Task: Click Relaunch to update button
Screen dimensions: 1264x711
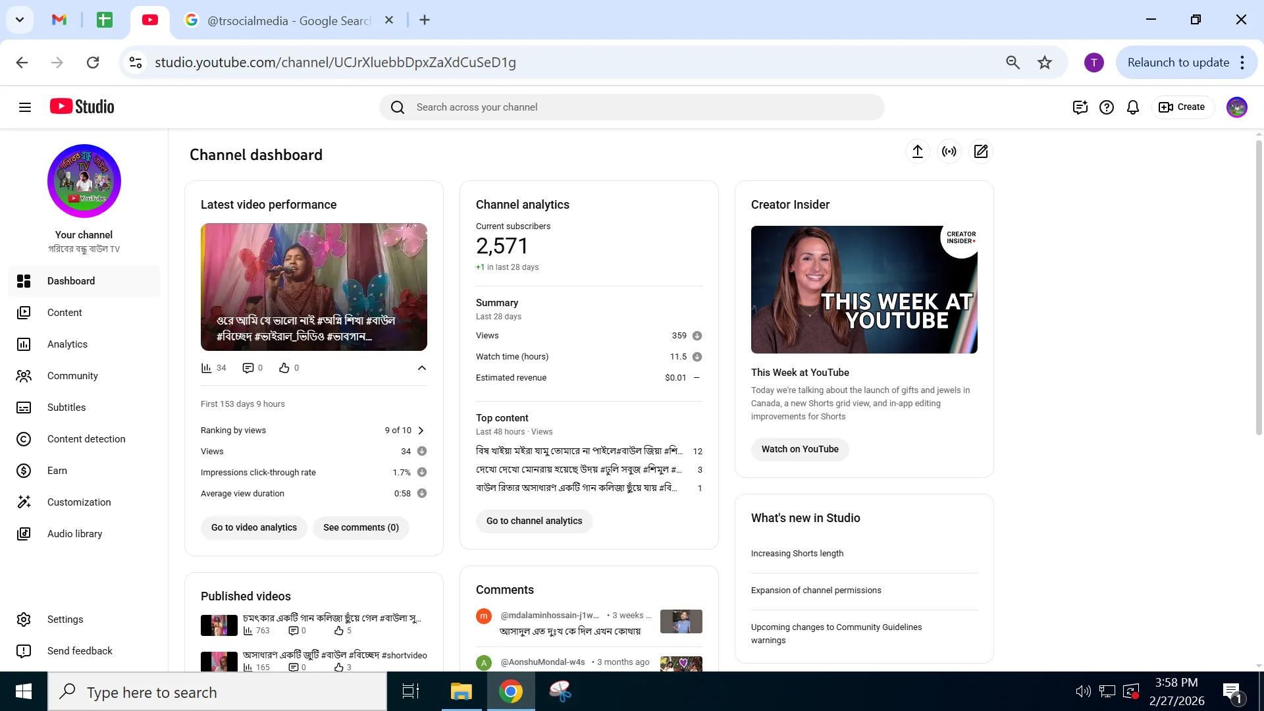Action: tap(1178, 63)
